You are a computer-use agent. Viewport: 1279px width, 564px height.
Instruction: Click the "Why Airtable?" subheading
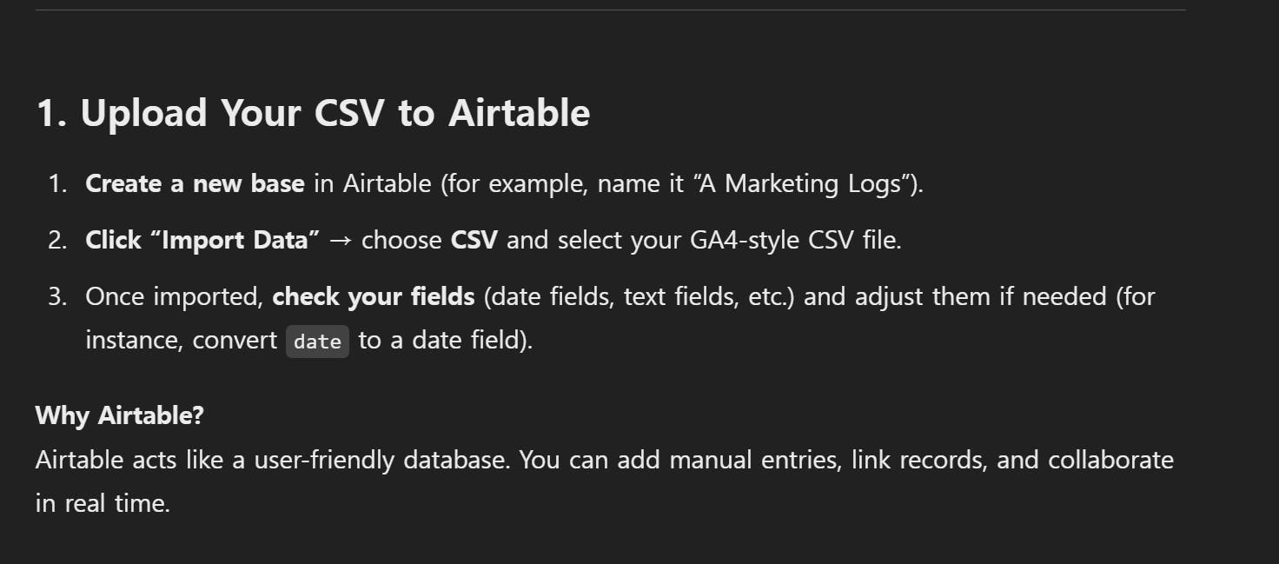120,415
